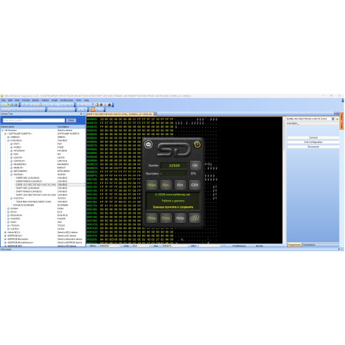Expand the AIRBAG tree node
345x345 pixels.
pos(8,137)
